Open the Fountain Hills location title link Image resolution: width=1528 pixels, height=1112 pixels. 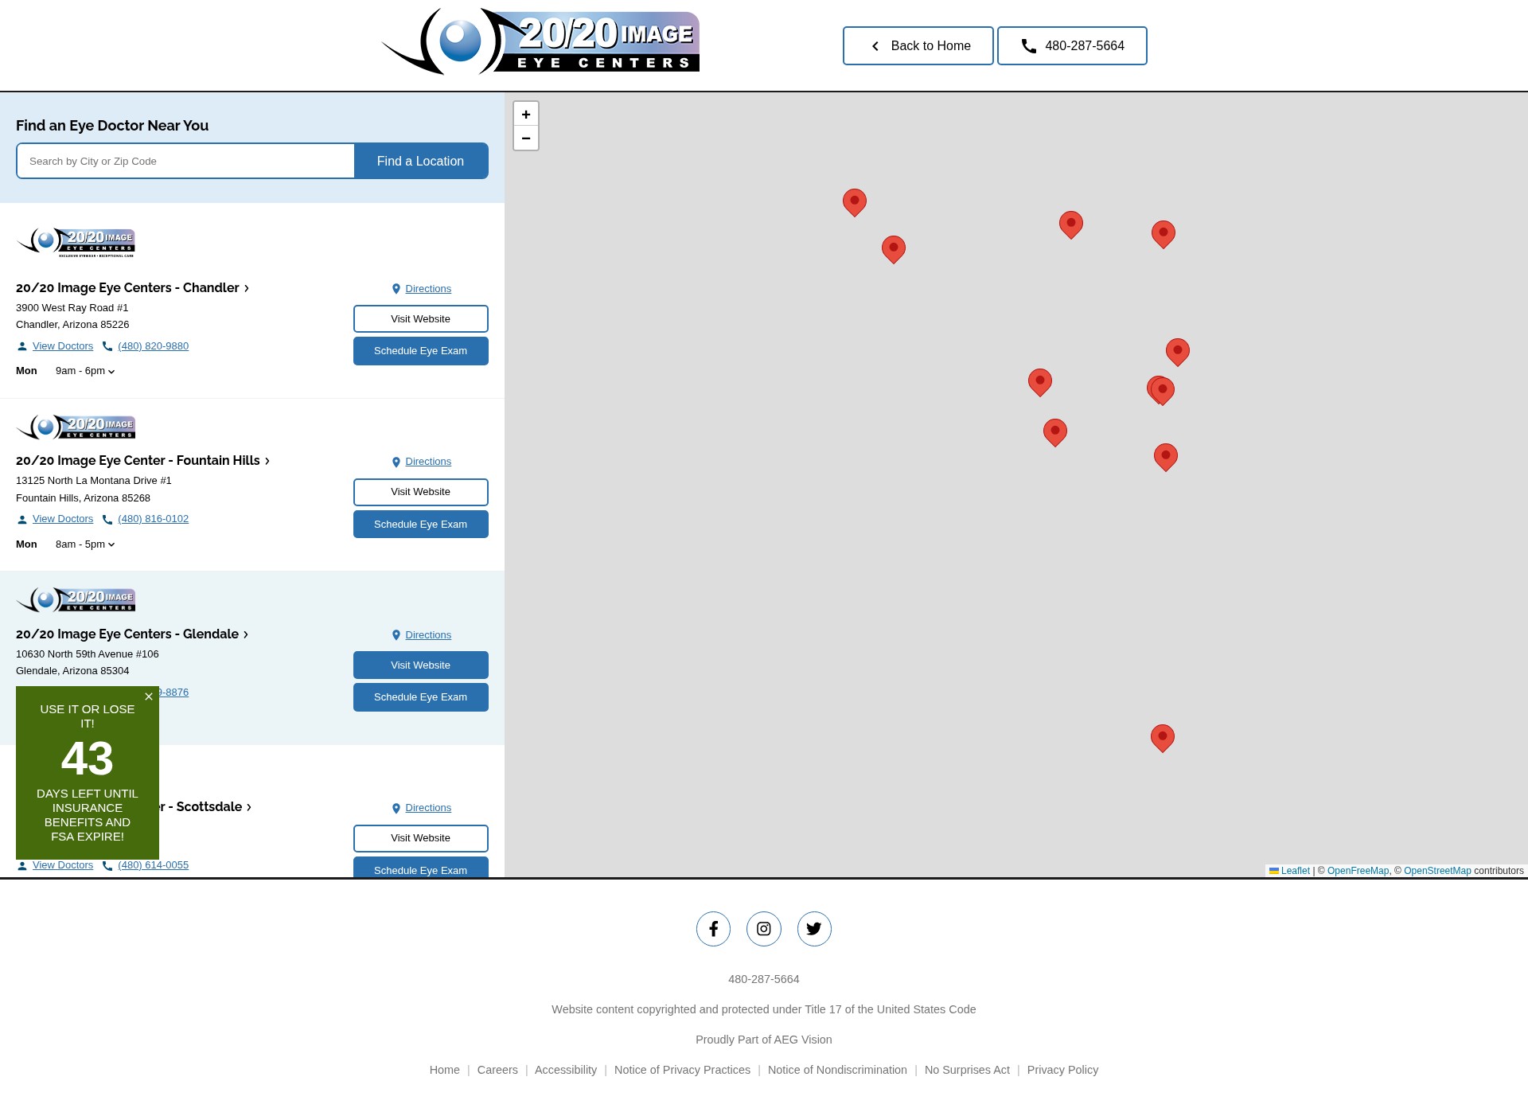(143, 460)
